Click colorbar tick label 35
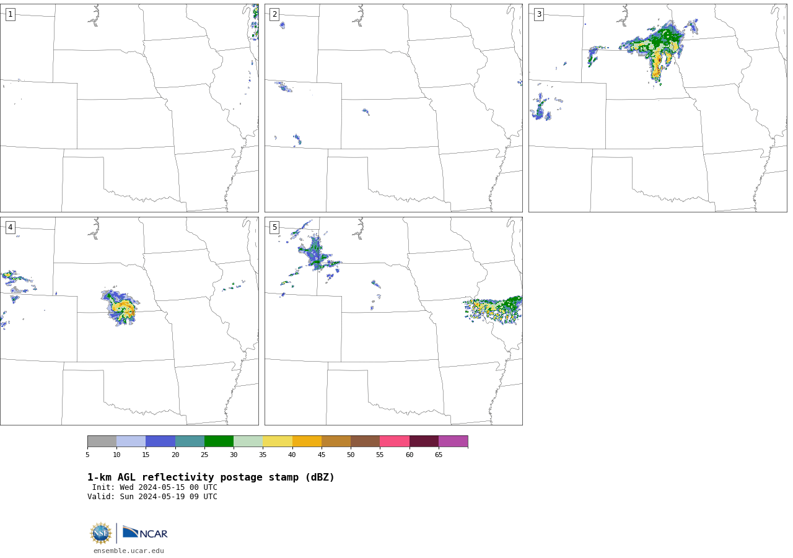 click(x=263, y=455)
